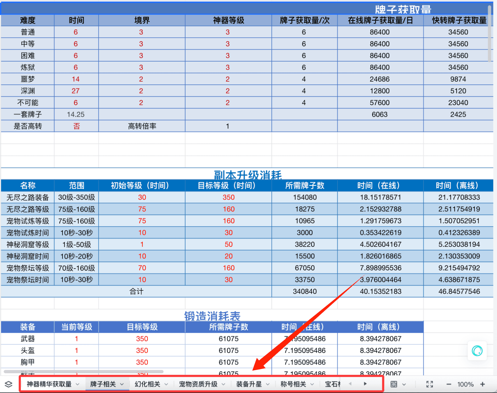Click the 宠物试炼时间 row name

28,233
